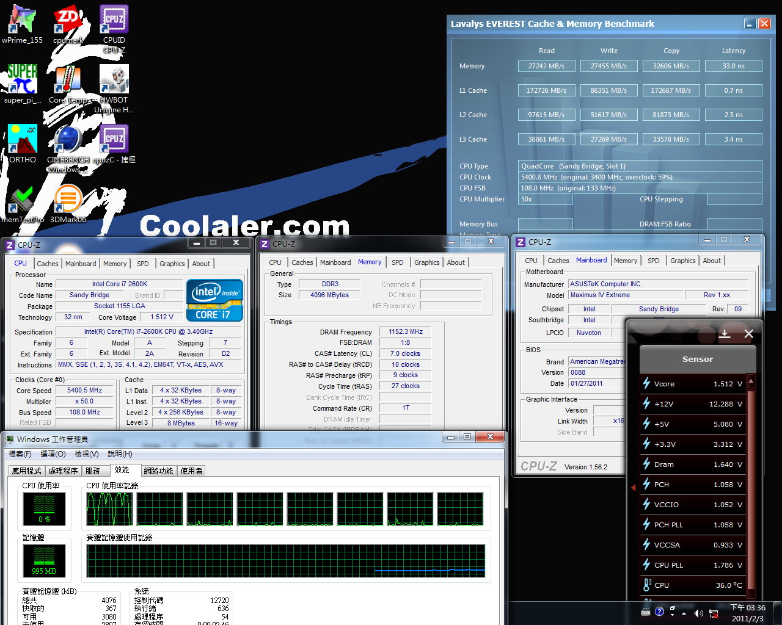Click the Dram lightning icon in Sensor
Image resolution: width=782 pixels, height=625 pixels.
pos(646,464)
